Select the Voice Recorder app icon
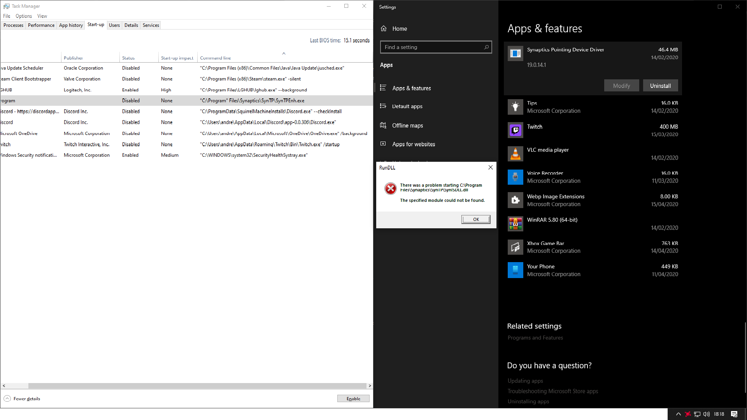 pos(515,177)
